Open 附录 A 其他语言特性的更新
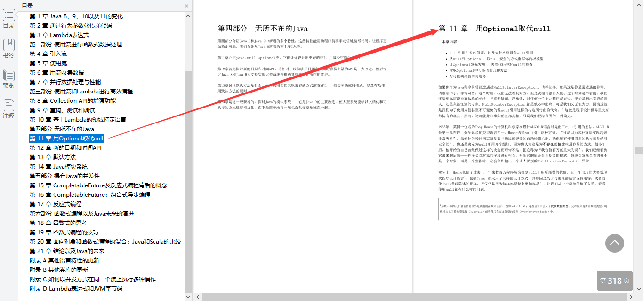Screen dimensions: 643x301 pyautogui.click(x=64, y=260)
